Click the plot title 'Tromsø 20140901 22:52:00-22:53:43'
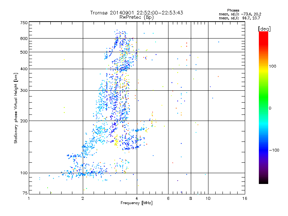Screen dimensions: 288x216 pos(136,13)
